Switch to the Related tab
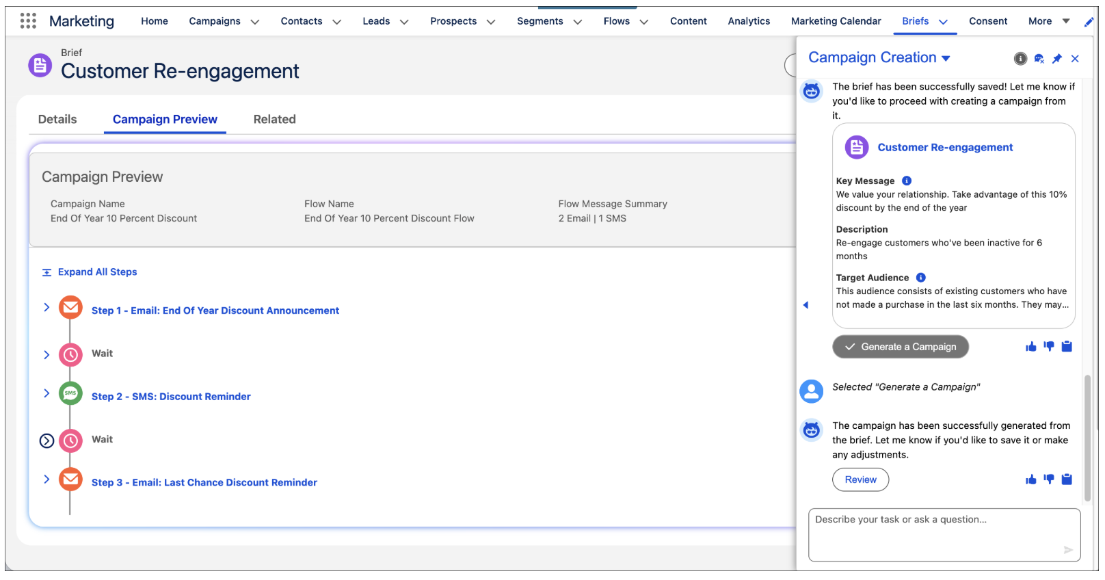Viewport: 1105px width, 580px height. 275,119
